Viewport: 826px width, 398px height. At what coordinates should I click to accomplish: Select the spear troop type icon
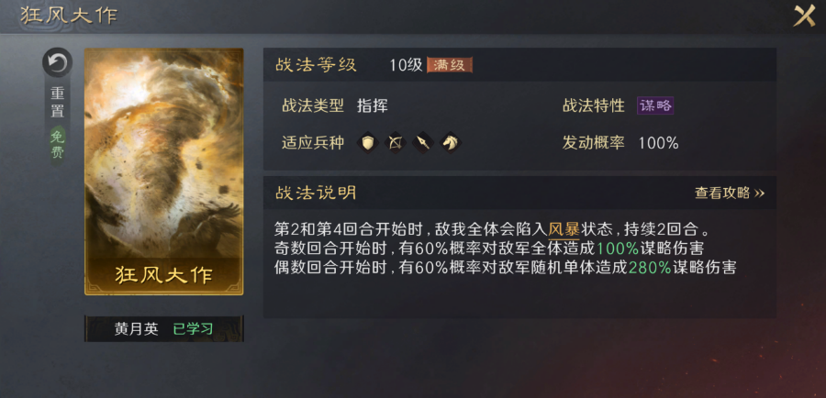coord(422,142)
